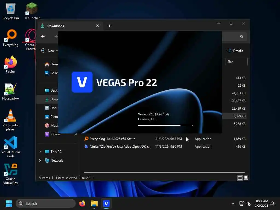Open Pictures in the navigation pane
280x210 pixels.
tap(51, 116)
